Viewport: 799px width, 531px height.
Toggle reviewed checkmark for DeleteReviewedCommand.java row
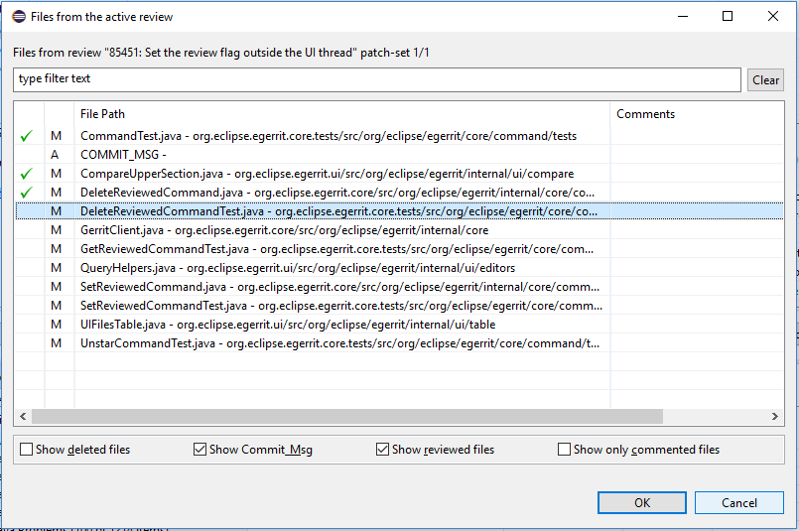[27, 193]
